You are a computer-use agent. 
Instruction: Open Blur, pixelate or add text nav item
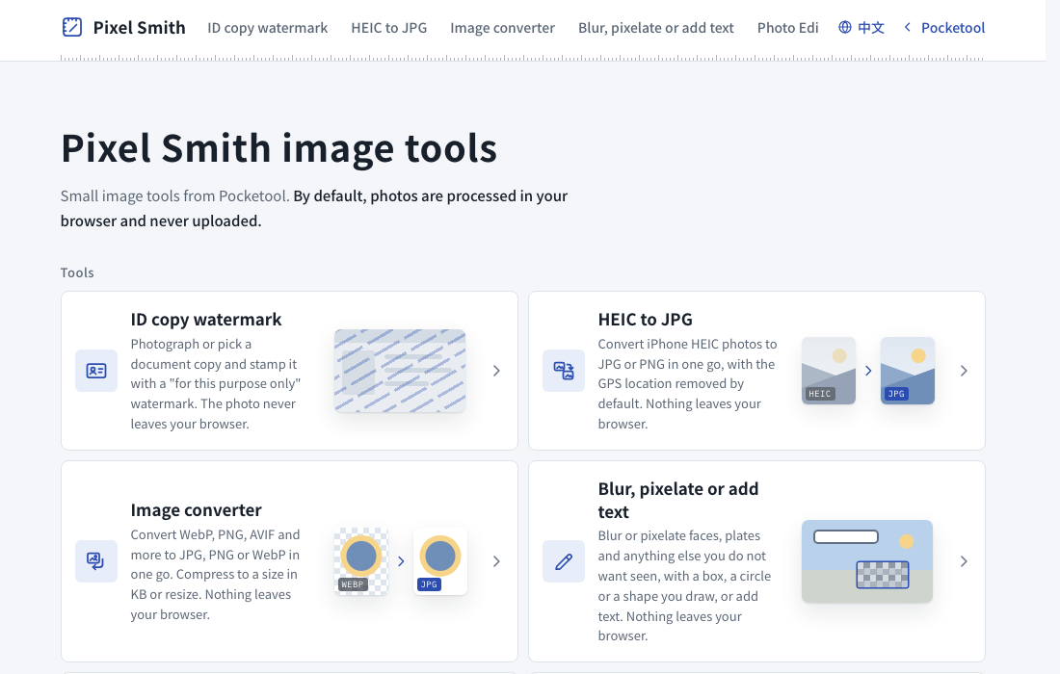click(x=655, y=28)
